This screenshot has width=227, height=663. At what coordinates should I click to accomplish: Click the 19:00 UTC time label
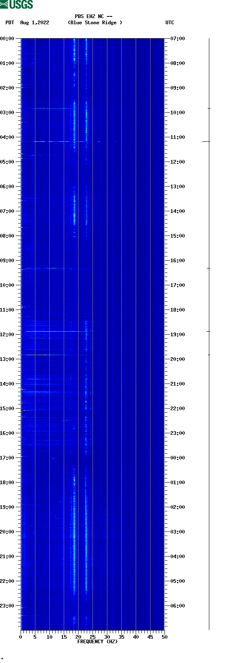(x=177, y=335)
